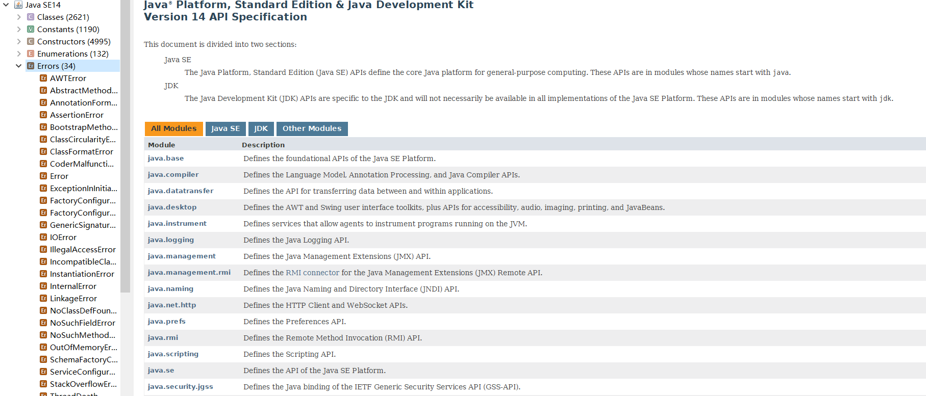Open the java.naming module link
Screen dimensions: 926x396
point(170,289)
